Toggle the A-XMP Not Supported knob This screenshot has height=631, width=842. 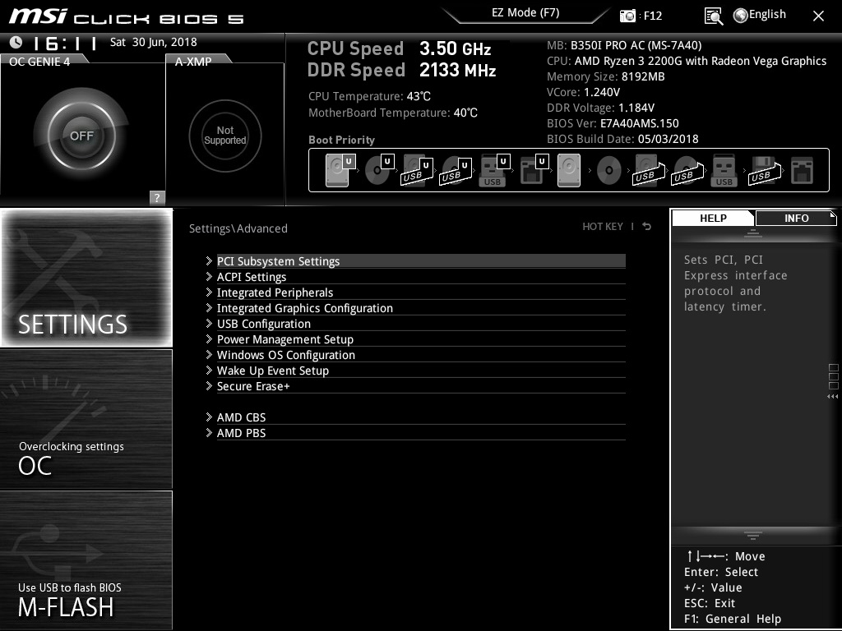pos(225,136)
